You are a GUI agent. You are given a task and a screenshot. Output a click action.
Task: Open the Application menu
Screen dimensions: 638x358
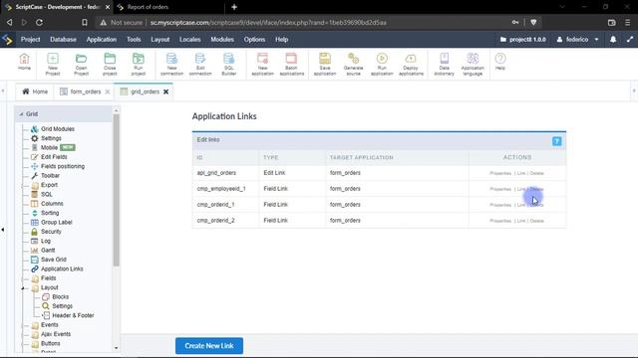pyautogui.click(x=102, y=40)
